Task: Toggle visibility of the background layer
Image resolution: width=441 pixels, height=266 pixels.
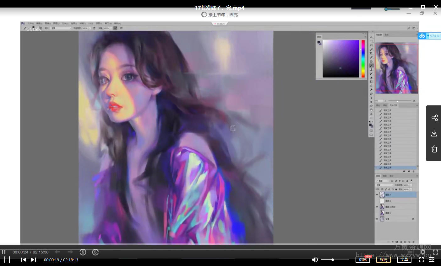Action: (377, 219)
